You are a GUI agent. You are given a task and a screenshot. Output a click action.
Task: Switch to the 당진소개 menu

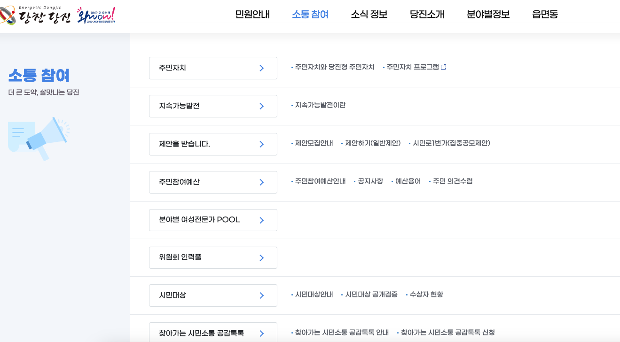pos(426,15)
